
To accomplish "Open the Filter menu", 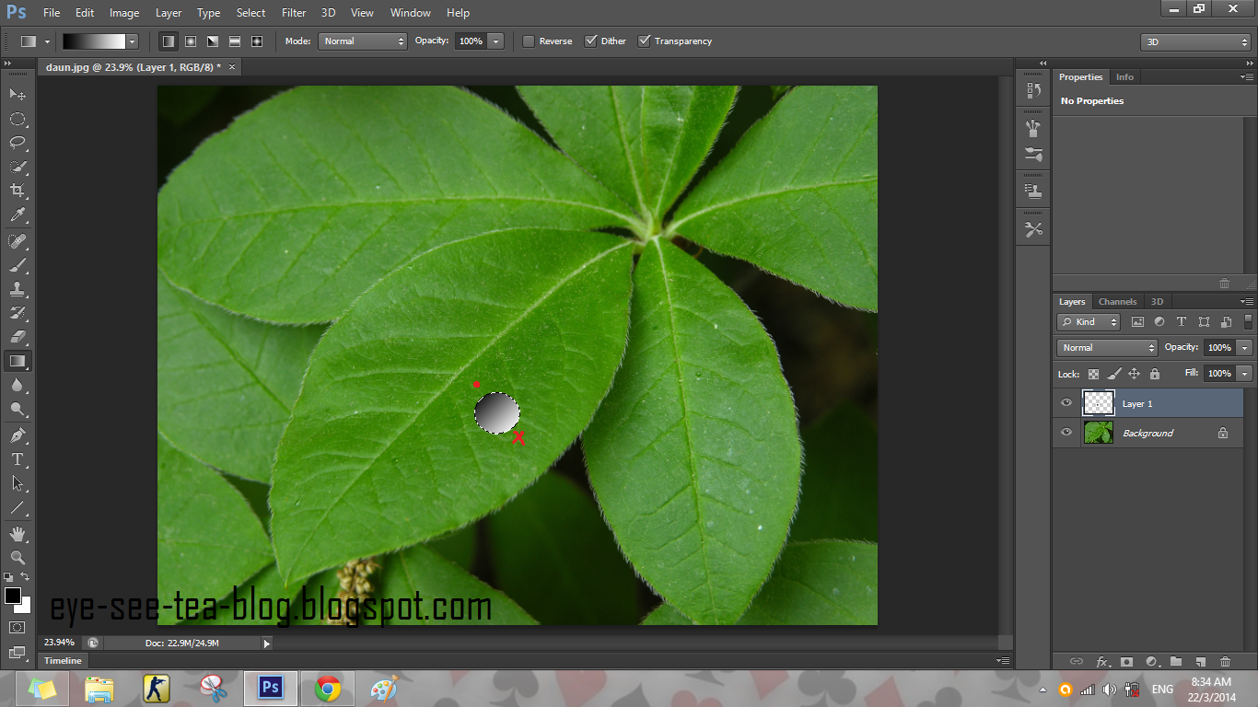I will [294, 13].
